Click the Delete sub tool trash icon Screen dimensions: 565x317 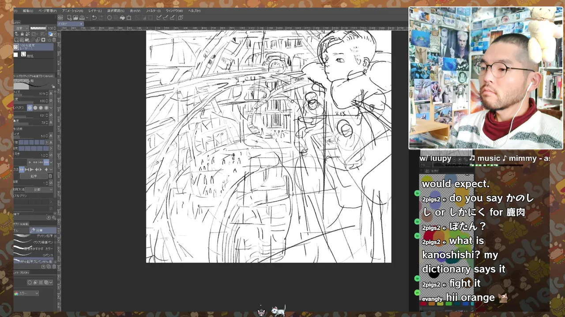coord(54,266)
